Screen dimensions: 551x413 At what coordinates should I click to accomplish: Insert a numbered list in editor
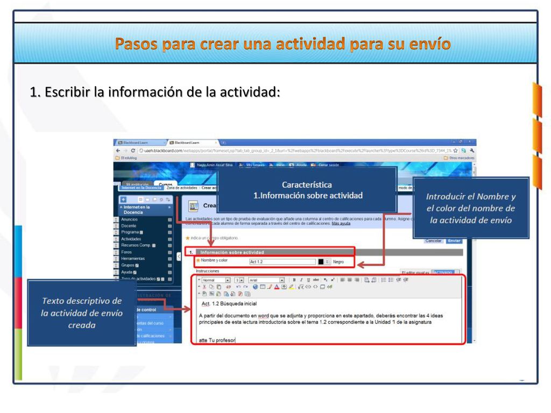(383, 280)
